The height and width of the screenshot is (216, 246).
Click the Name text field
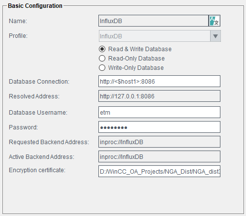point(154,21)
